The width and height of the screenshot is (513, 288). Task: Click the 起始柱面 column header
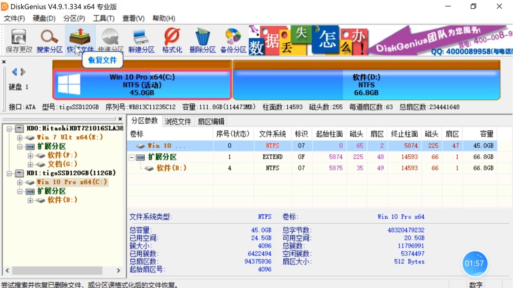329,134
